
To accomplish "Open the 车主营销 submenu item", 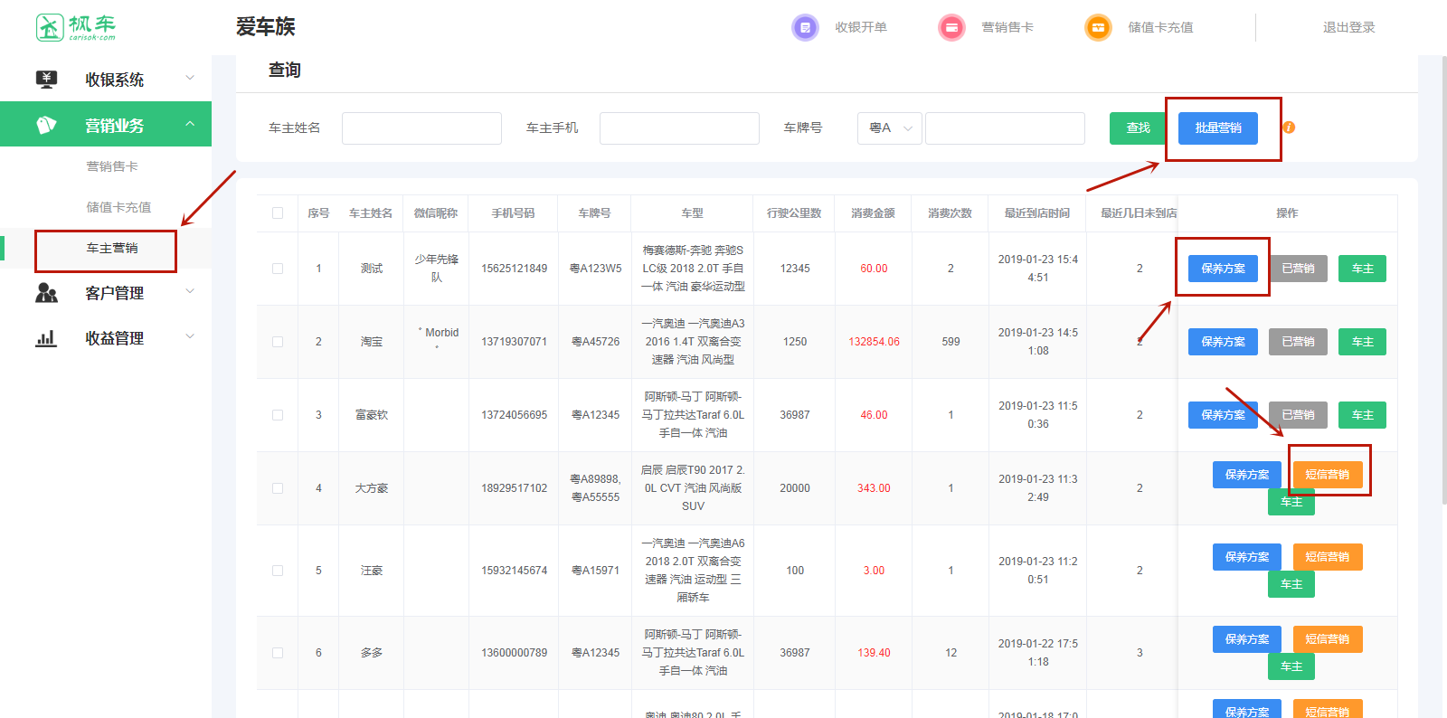I will (x=112, y=248).
